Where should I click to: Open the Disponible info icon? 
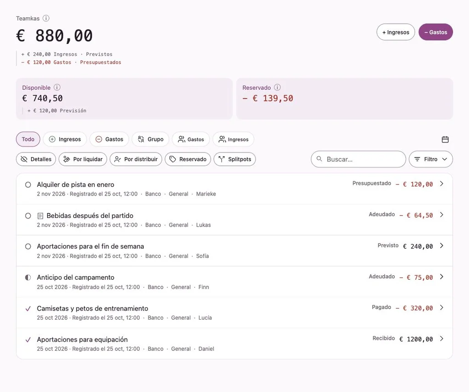(57, 87)
